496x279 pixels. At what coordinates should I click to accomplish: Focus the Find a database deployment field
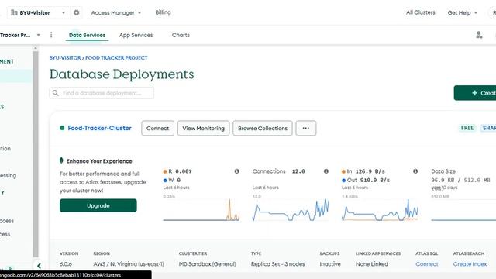coord(102,93)
